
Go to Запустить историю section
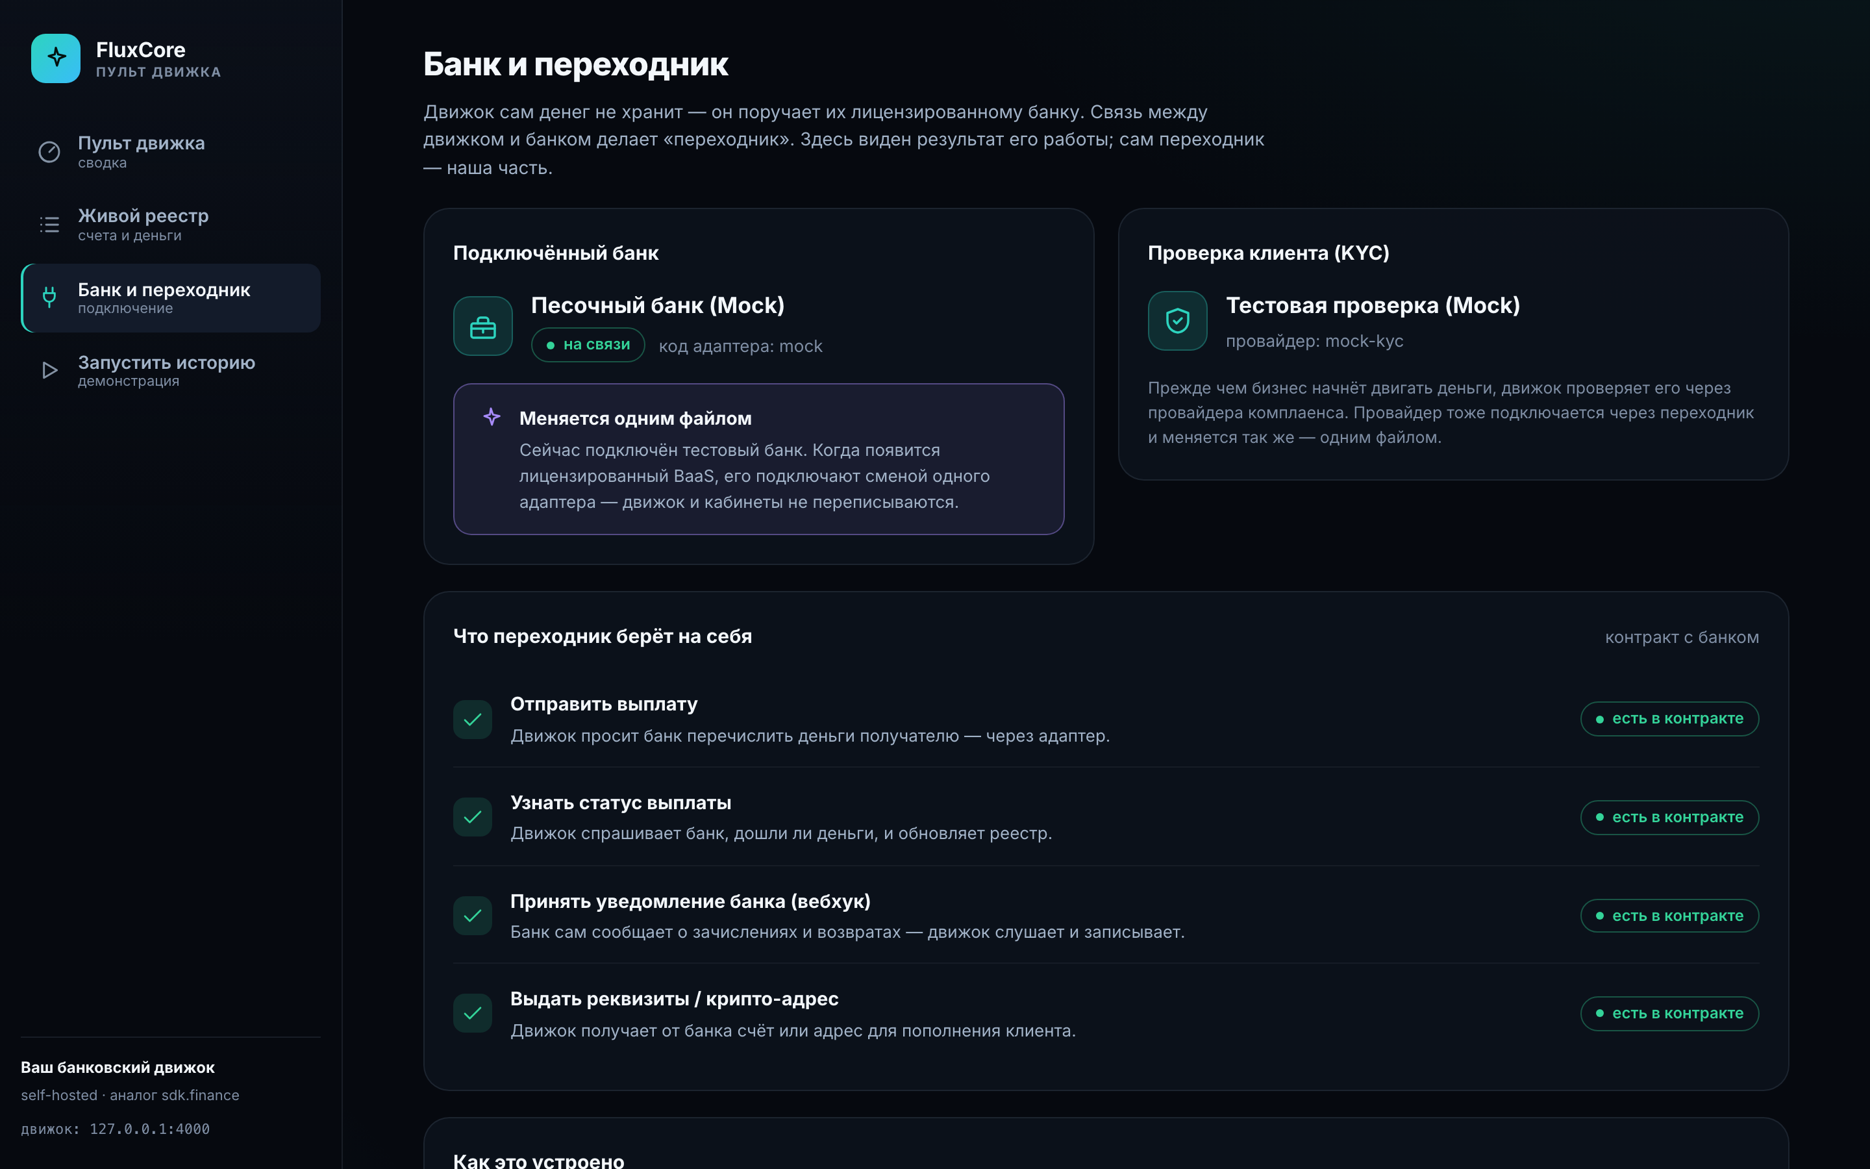coord(171,370)
